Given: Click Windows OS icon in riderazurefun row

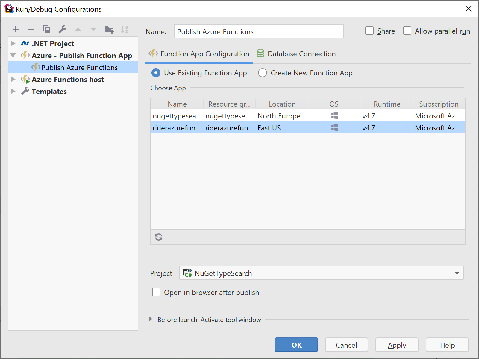Looking at the screenshot, I should [334, 128].
